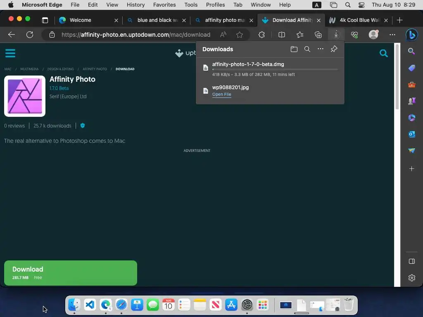Open more options in Downloads panel
The image size is (423, 317).
pos(321,49)
